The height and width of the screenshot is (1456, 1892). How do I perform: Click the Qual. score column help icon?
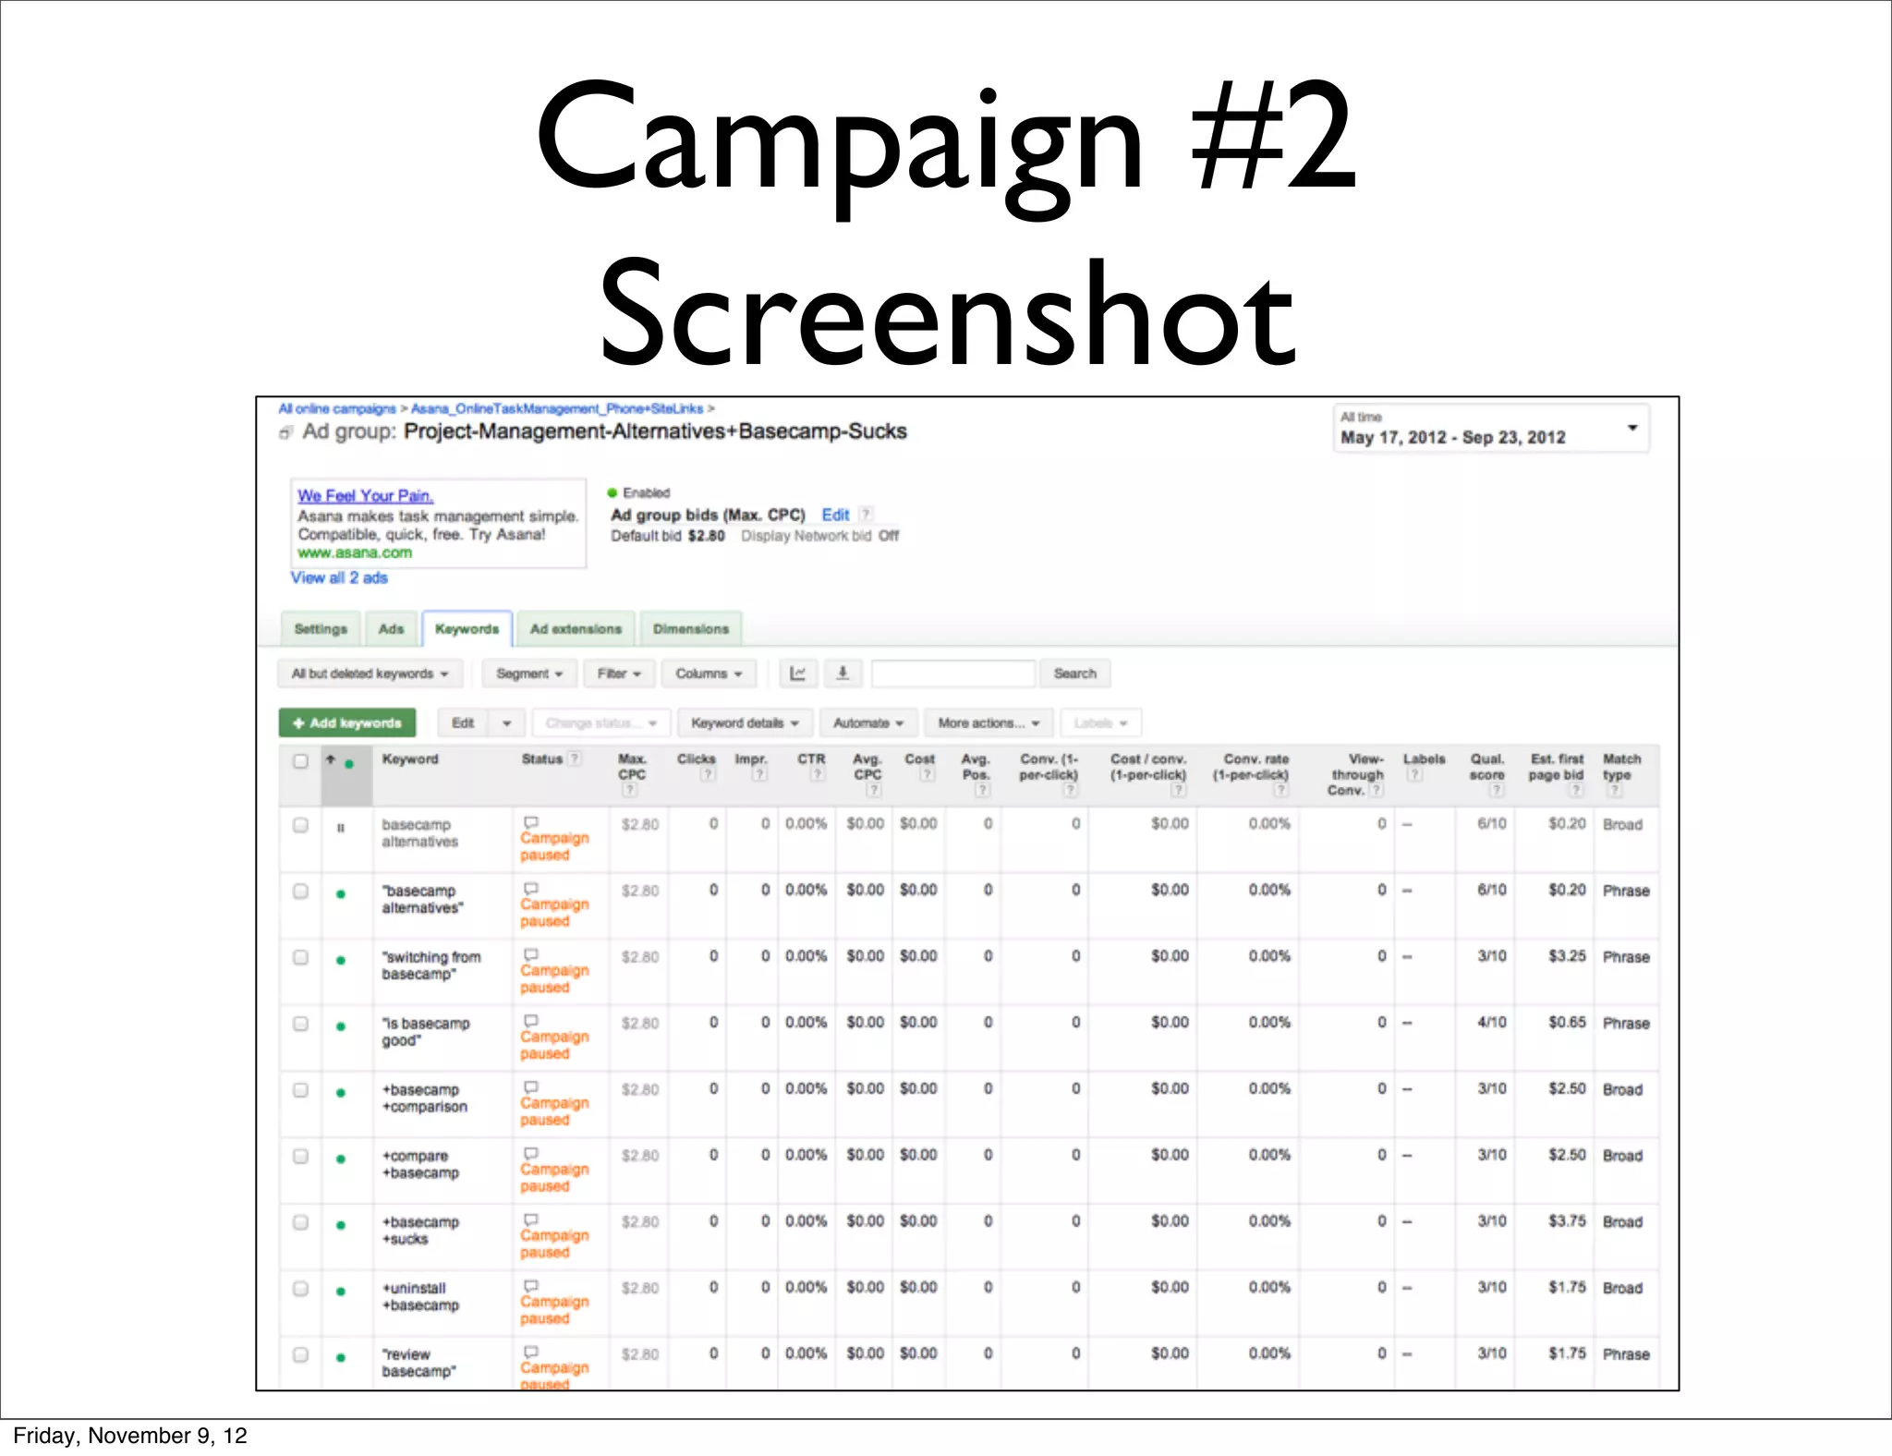point(1497,790)
